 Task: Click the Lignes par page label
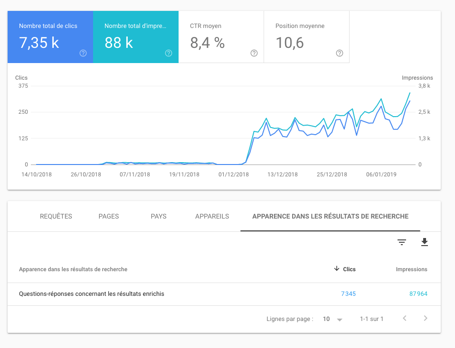pyautogui.click(x=290, y=319)
